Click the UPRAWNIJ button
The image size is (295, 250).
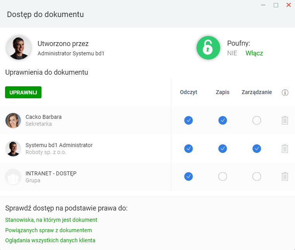(x=23, y=92)
